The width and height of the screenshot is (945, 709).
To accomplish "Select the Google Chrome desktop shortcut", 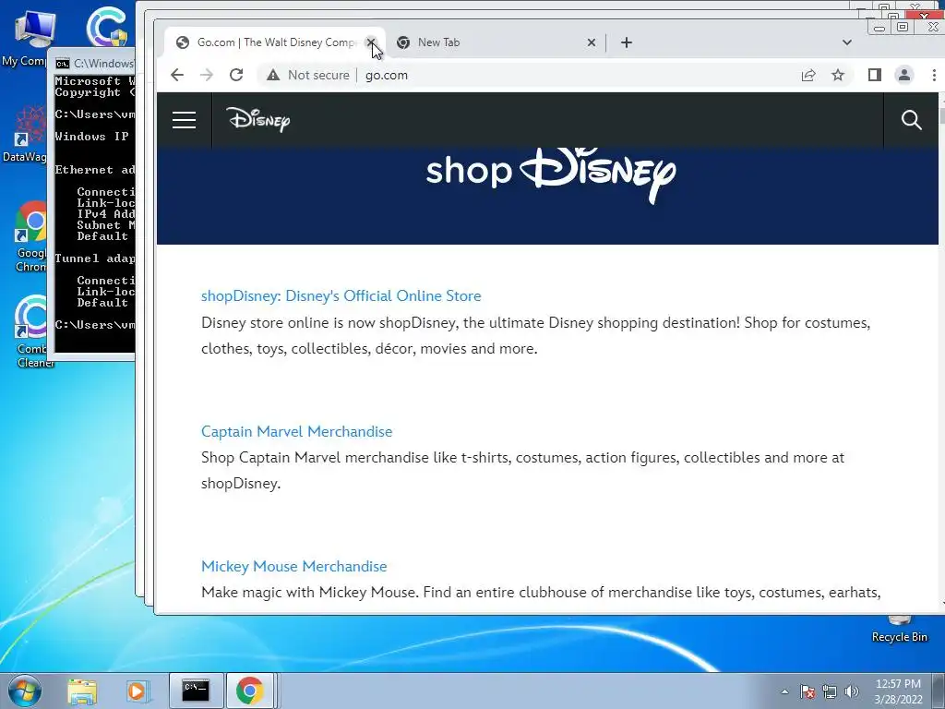I will point(29,236).
